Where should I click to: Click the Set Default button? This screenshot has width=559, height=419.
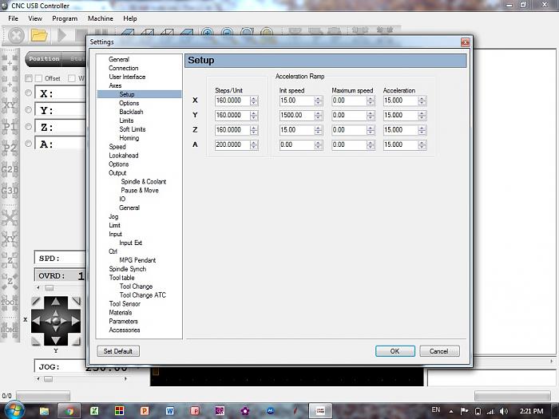tap(118, 351)
